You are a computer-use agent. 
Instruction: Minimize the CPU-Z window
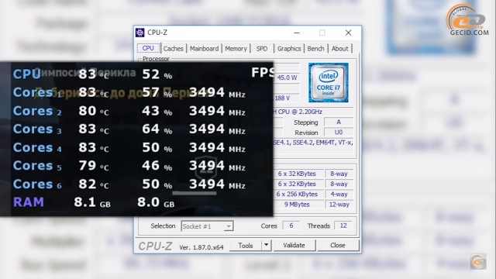coord(296,33)
